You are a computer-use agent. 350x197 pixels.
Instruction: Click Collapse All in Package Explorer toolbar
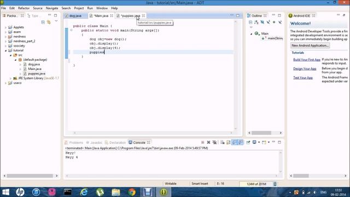[x=43, y=22]
